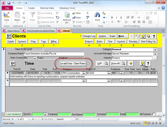Click the Refresh All icon

[x=67, y=15]
